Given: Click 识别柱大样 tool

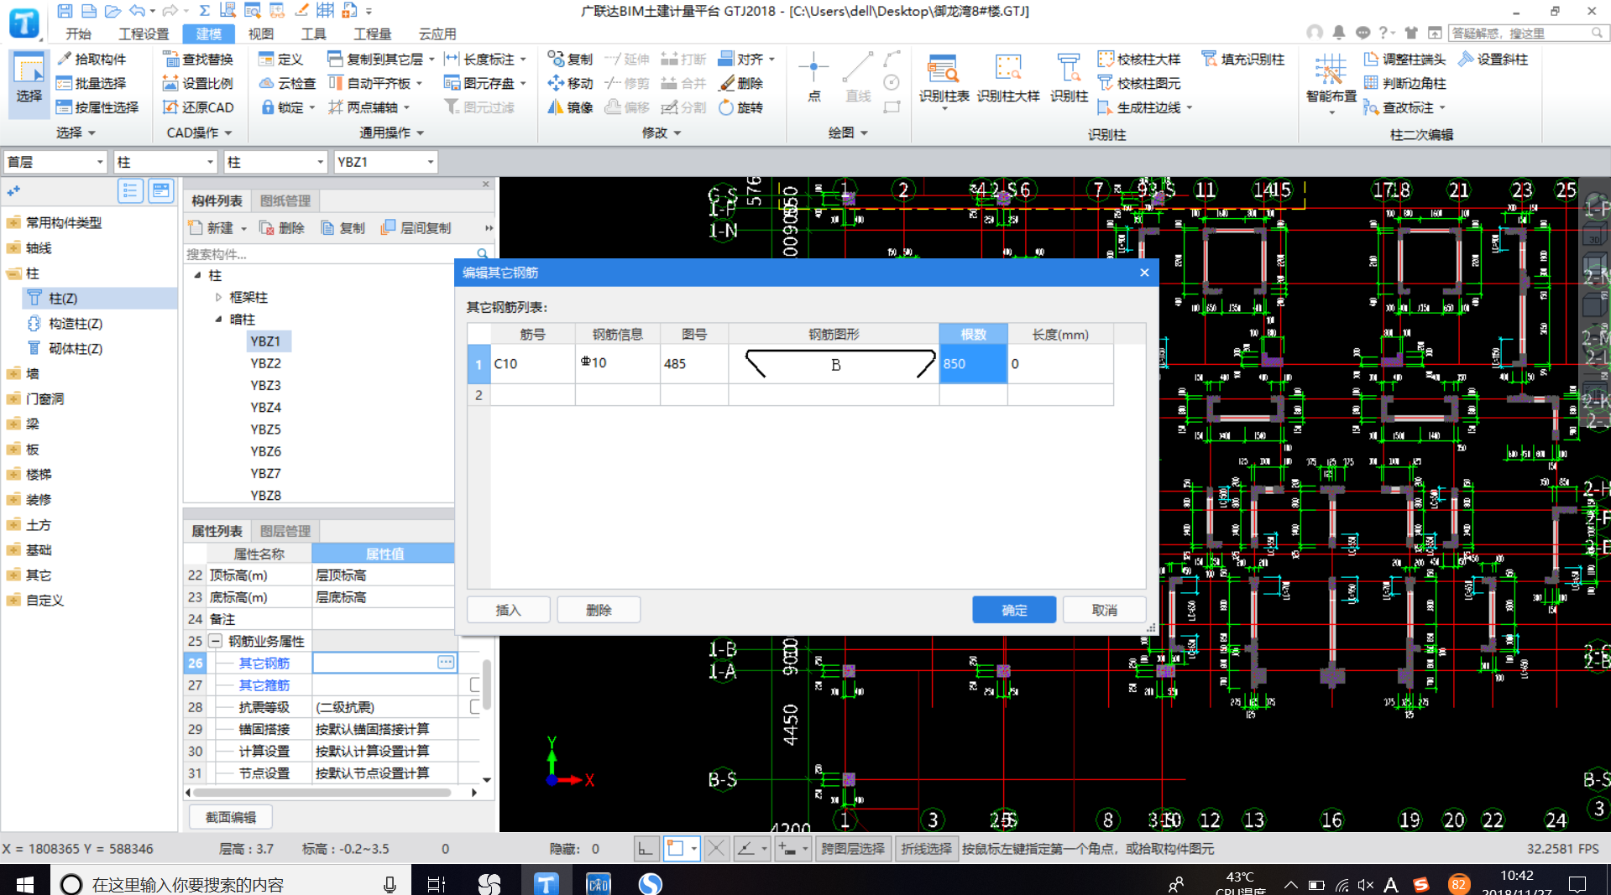Looking at the screenshot, I should click(x=1008, y=79).
